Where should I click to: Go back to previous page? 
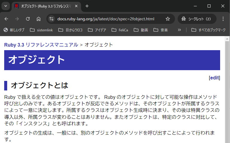point(6,19)
